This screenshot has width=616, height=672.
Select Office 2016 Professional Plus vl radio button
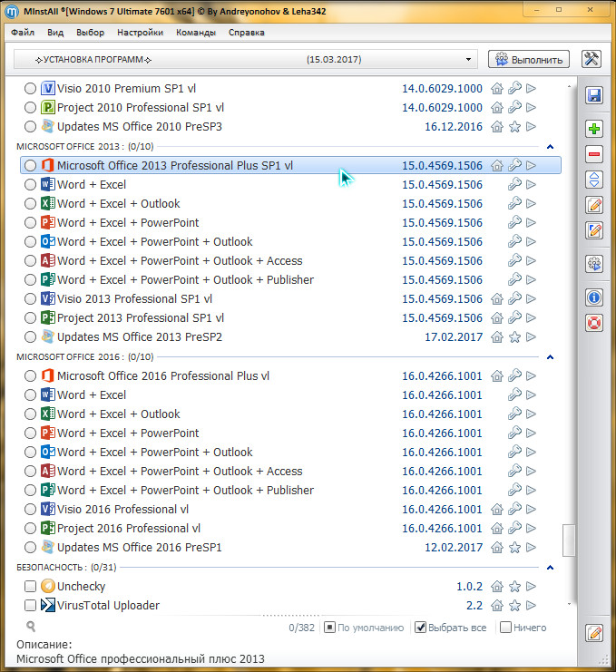(30, 375)
